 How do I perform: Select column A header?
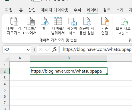20,58
